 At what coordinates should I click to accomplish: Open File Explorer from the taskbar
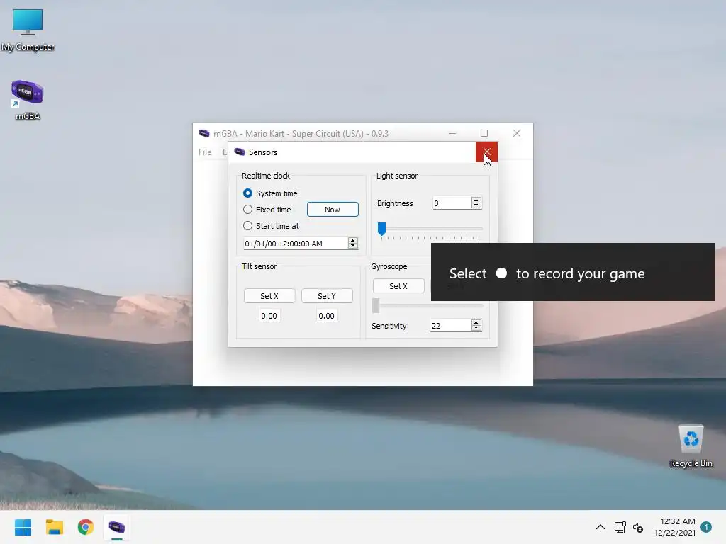(54, 527)
